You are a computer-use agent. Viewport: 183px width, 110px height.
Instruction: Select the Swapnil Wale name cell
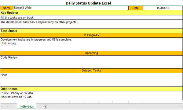click(71, 8)
